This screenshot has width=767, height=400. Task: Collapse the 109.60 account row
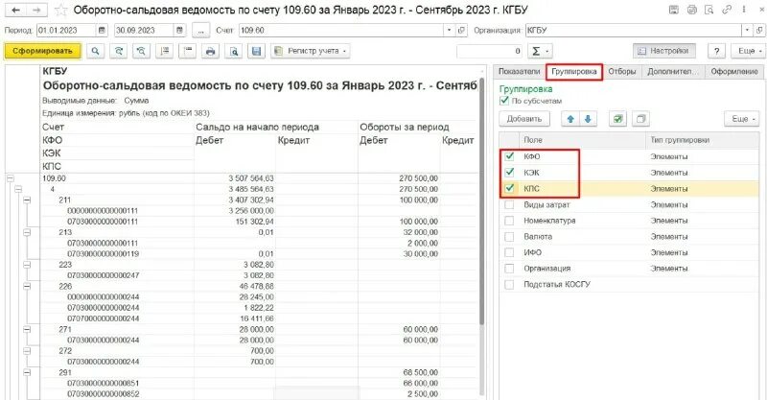(10, 178)
